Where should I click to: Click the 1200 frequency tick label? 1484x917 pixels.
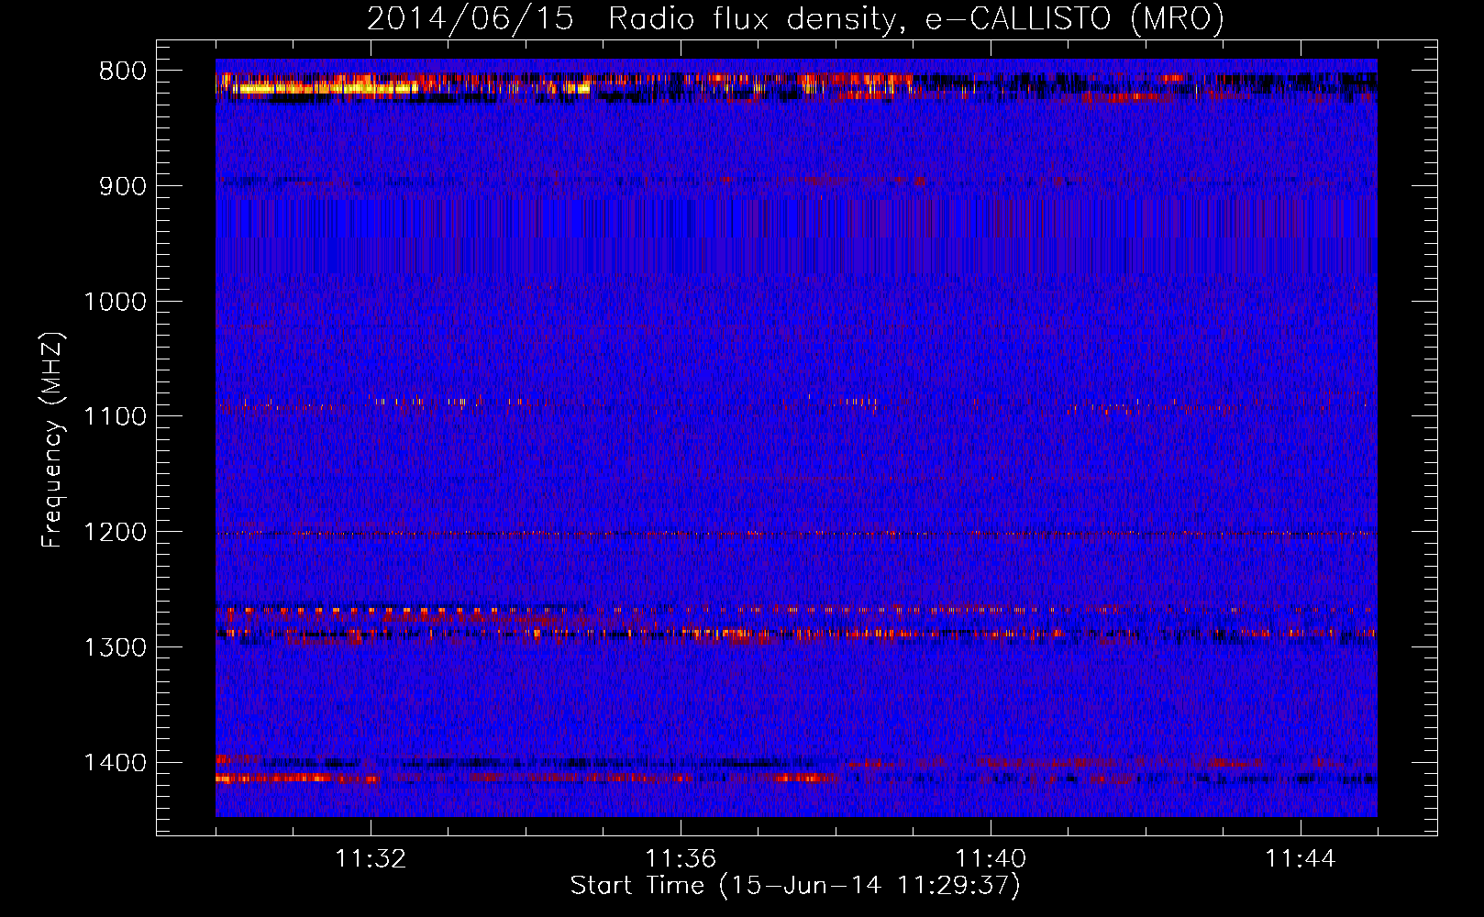point(116,532)
